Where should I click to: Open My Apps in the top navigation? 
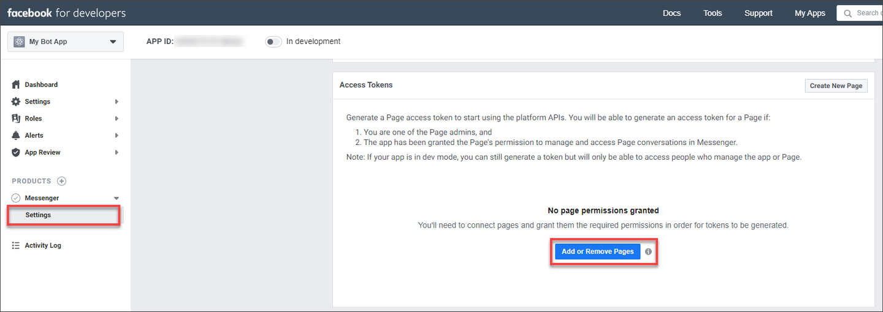pyautogui.click(x=810, y=13)
